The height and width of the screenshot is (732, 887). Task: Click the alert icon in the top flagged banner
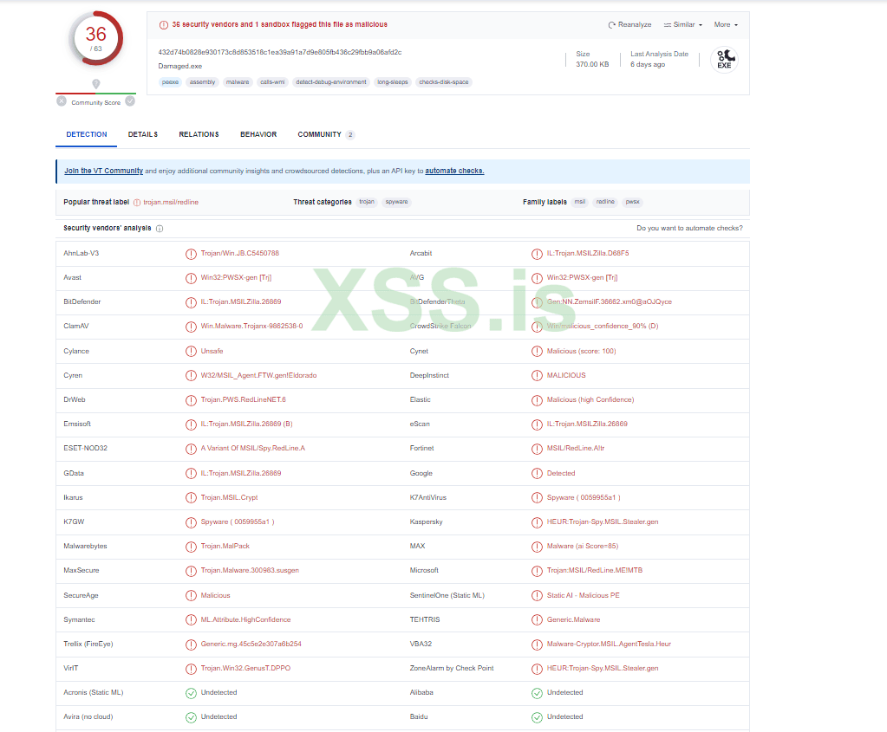point(164,25)
